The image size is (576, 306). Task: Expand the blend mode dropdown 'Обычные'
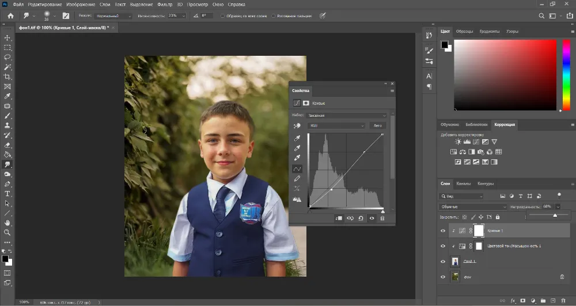pos(473,206)
